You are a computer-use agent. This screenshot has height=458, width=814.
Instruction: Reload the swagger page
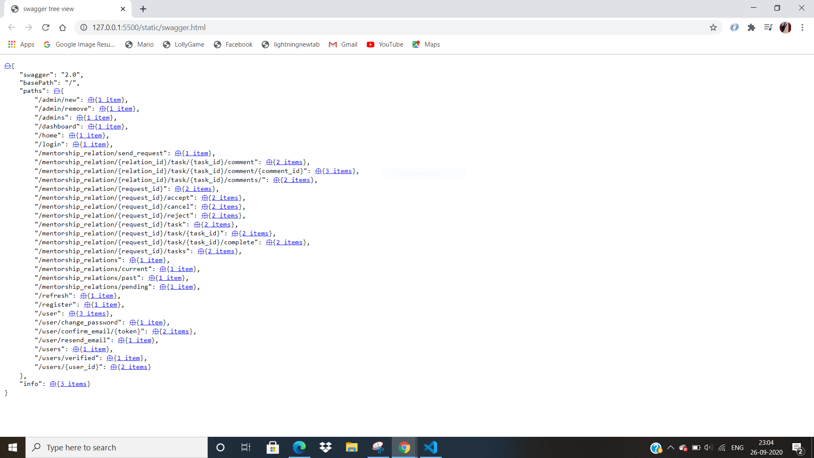tap(45, 28)
